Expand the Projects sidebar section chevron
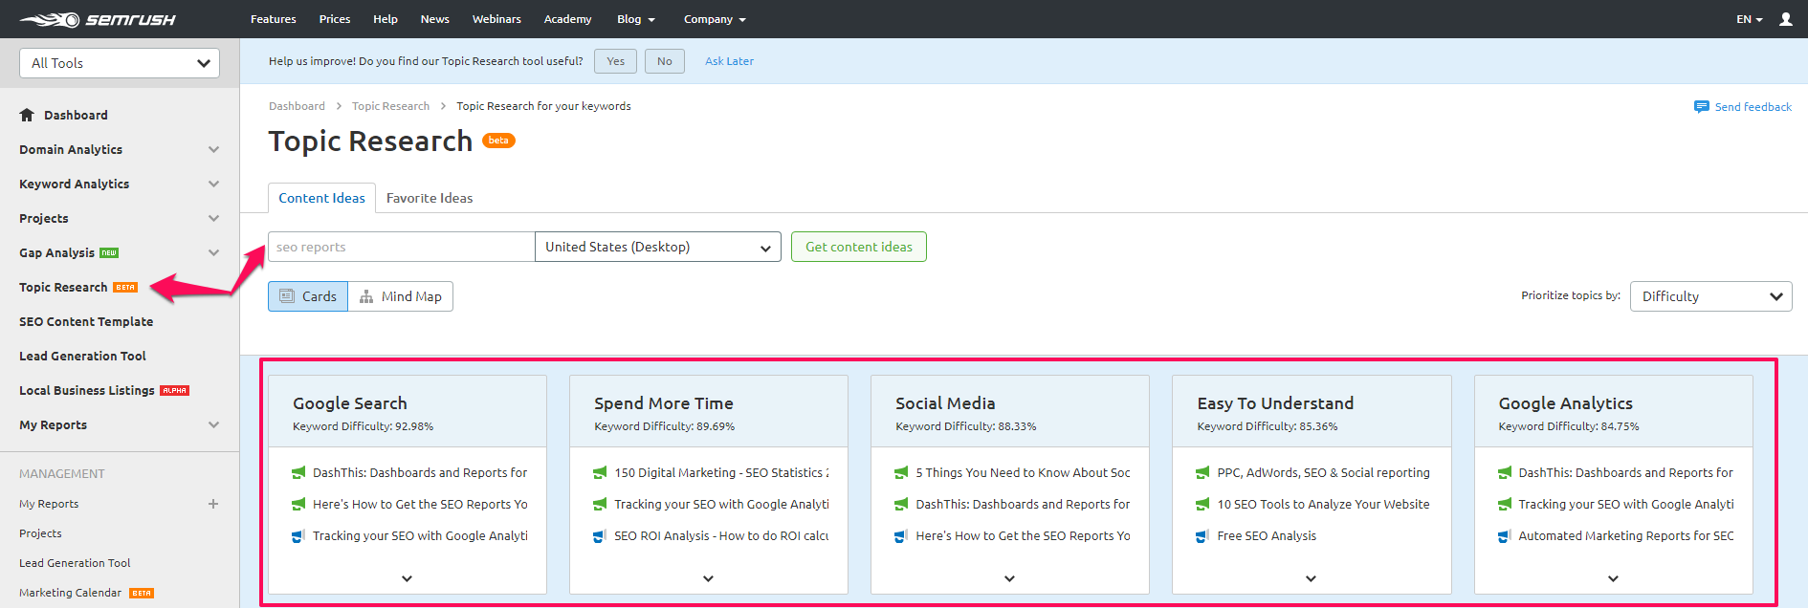This screenshot has width=1808, height=608. click(213, 218)
